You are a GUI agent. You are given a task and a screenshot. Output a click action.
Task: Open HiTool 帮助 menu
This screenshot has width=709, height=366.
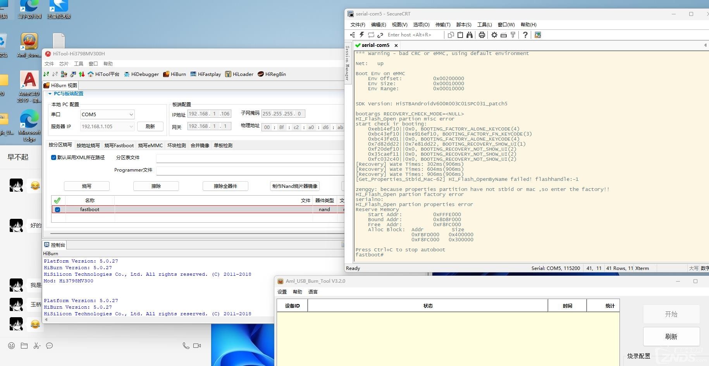pyautogui.click(x=108, y=64)
